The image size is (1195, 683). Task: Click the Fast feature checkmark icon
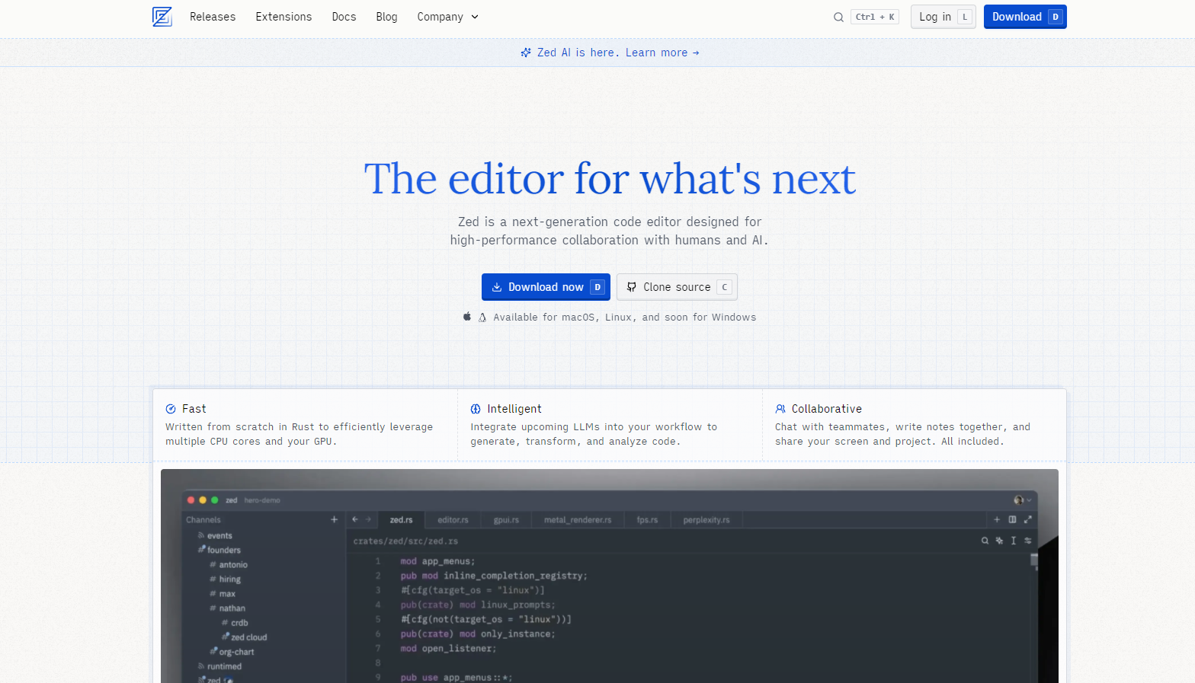pyautogui.click(x=171, y=409)
